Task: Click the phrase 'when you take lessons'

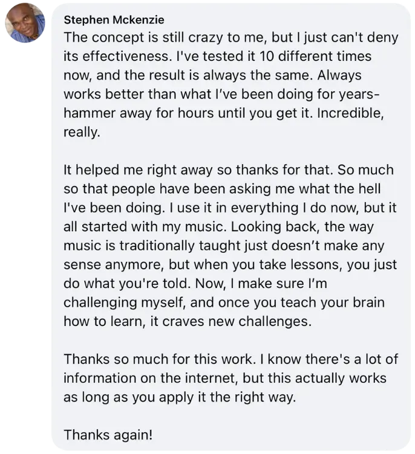Action: [269, 264]
